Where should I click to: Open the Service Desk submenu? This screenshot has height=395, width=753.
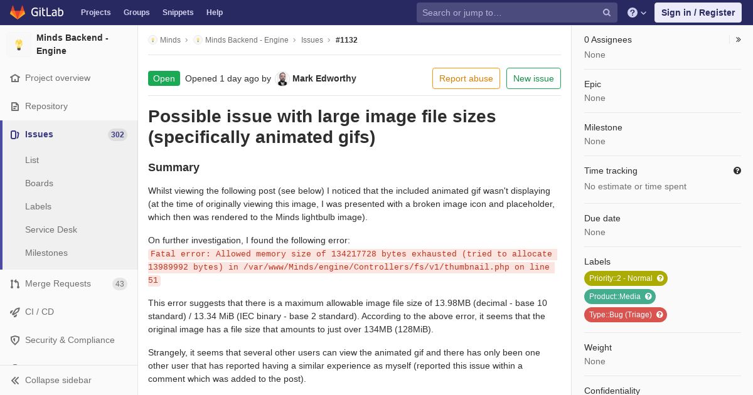(x=51, y=230)
